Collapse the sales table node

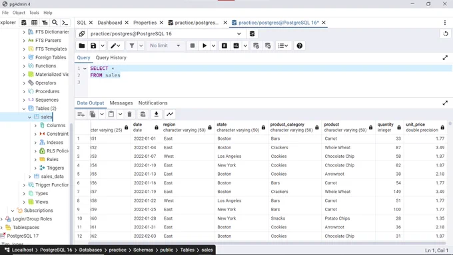29,117
